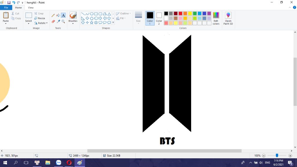
Task: Open the Brushes dropdown arrow
Action: click(x=73, y=23)
